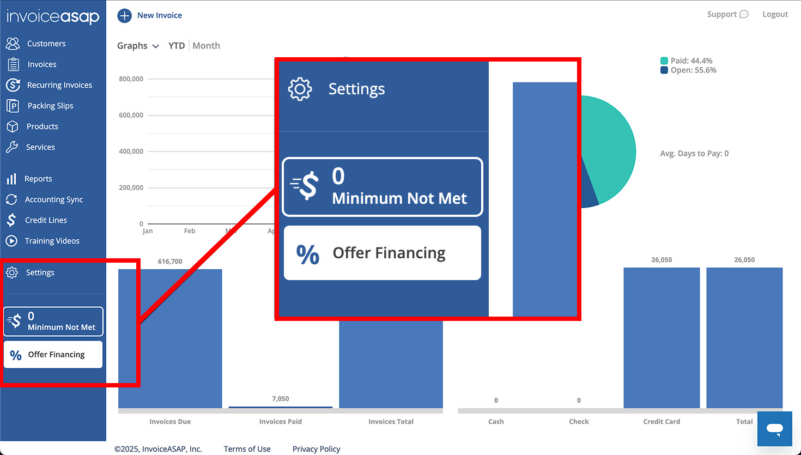Open the chat widget in the corner
This screenshot has height=455, width=801.
[x=775, y=429]
